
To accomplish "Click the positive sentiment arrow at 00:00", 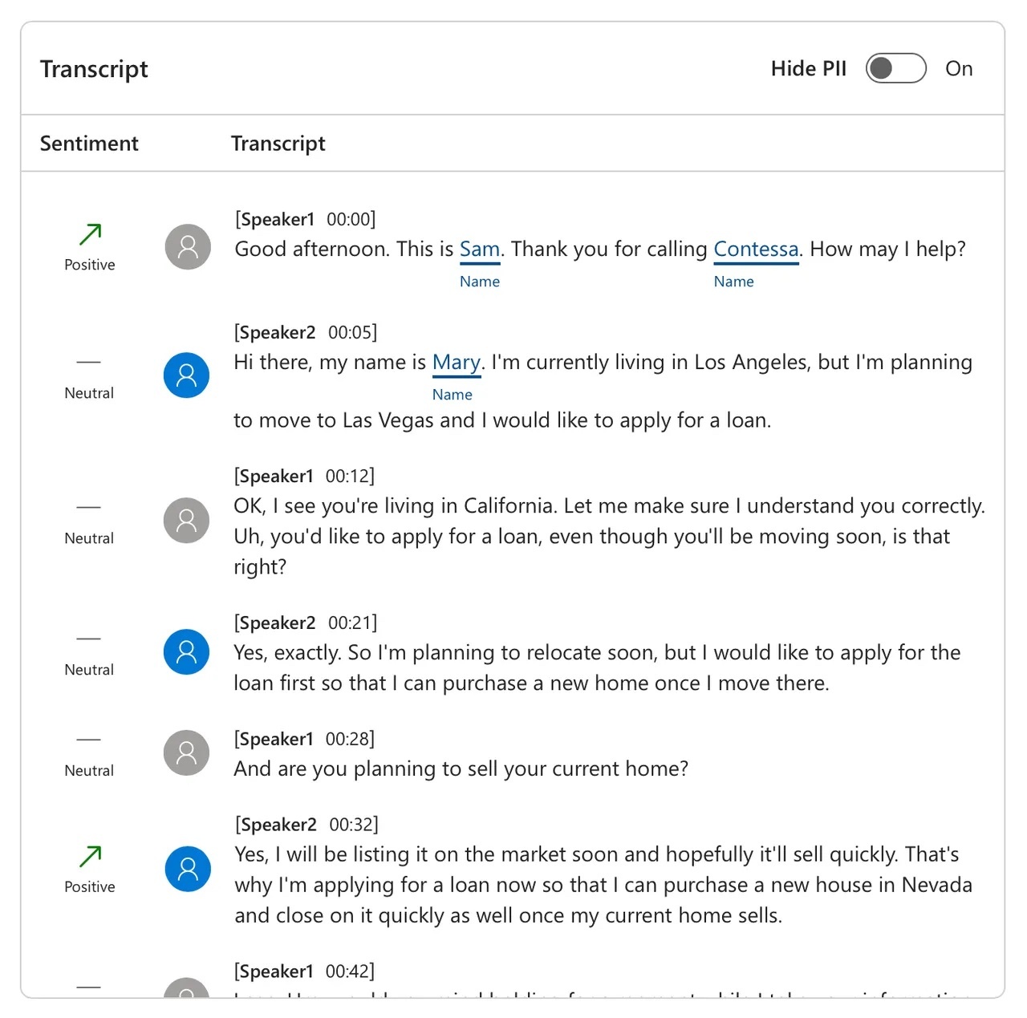I will coord(90,234).
